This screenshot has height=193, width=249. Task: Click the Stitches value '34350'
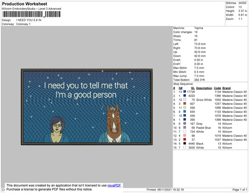pos(242,3)
